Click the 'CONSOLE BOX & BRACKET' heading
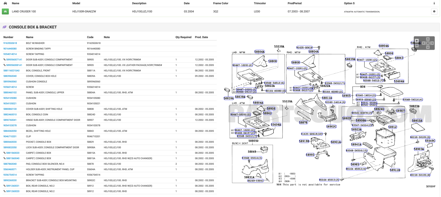 pos(33,27)
